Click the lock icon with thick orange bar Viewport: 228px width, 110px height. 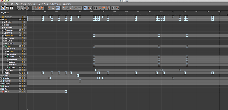(103, 8)
